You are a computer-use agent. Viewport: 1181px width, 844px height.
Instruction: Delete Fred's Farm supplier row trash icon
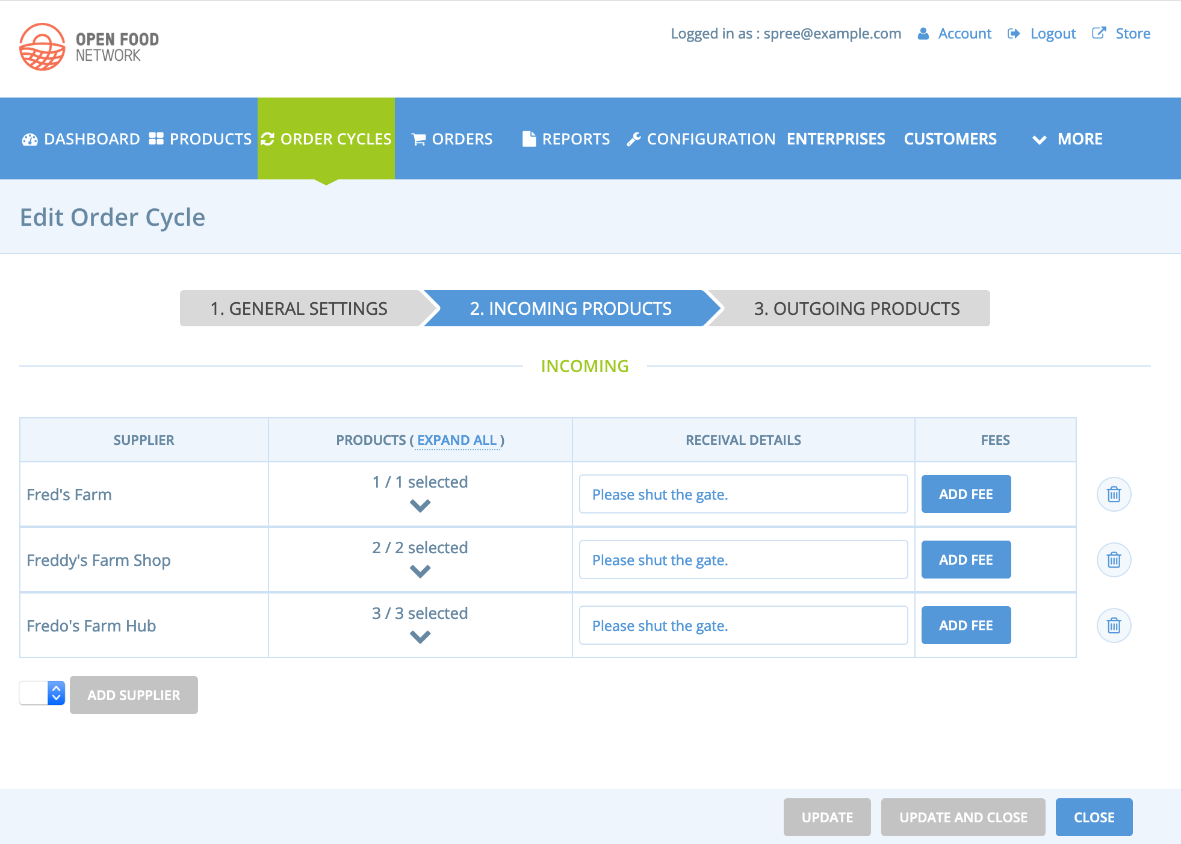(x=1114, y=494)
